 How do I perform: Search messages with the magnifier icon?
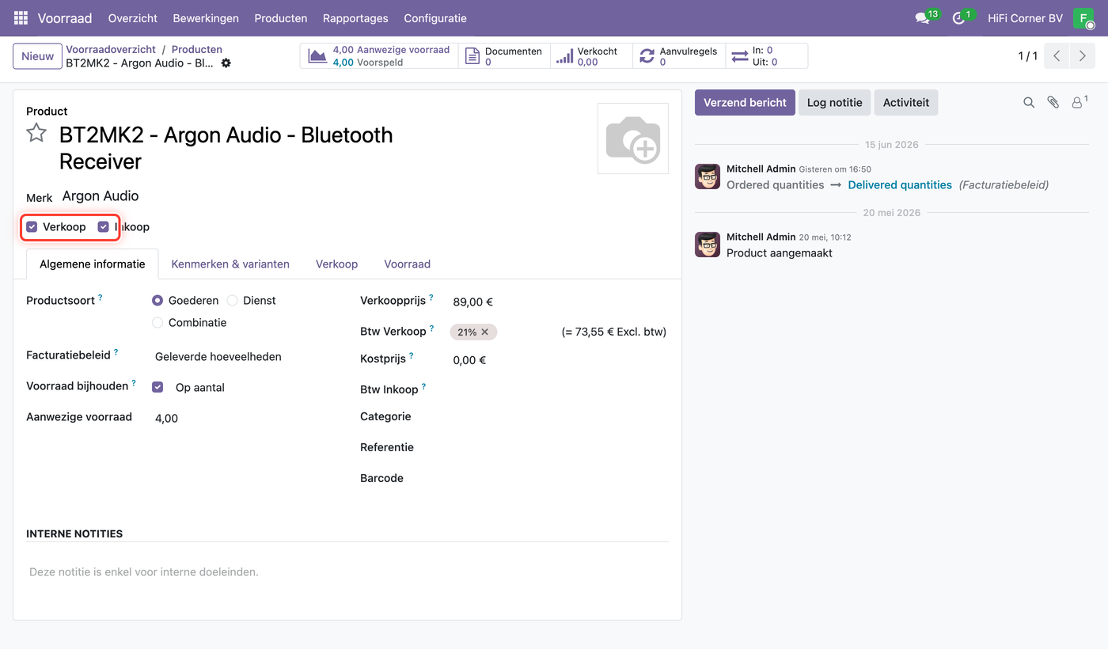(x=1029, y=103)
